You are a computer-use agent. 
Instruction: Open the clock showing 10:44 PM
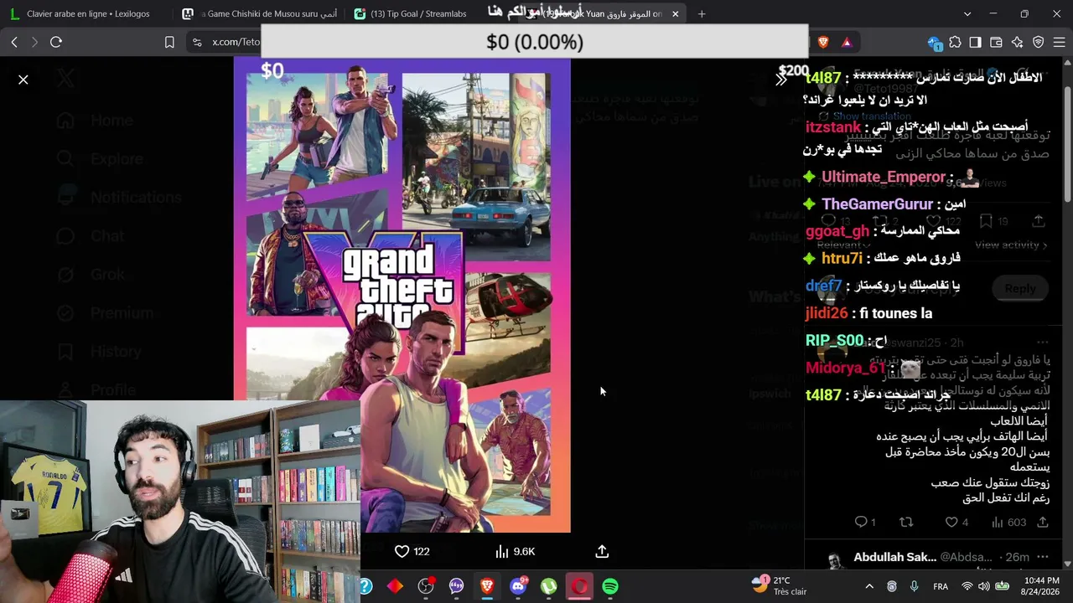pyautogui.click(x=1041, y=585)
